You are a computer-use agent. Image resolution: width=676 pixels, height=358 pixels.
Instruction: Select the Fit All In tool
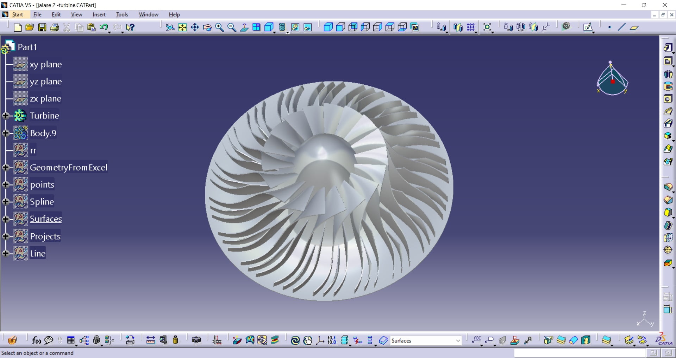[182, 27]
